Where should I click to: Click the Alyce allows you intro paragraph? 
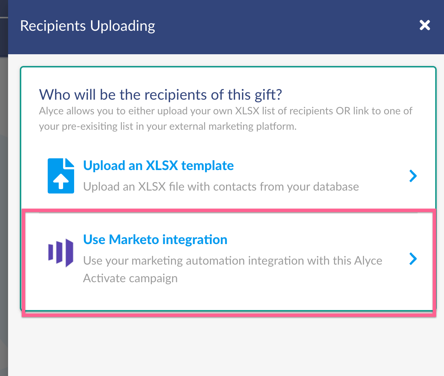(x=226, y=119)
